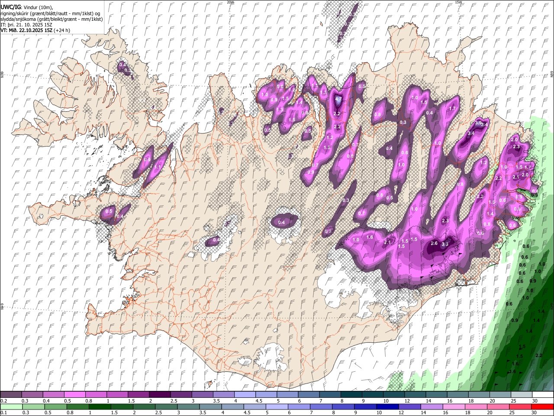This screenshot has height=416, width=554.
Task: Click the 'Vindur (10m)' wind description
Action: coord(38,7)
